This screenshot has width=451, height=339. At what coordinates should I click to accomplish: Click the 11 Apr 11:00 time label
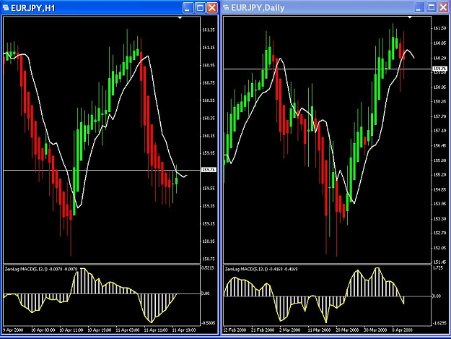pyautogui.click(x=156, y=330)
